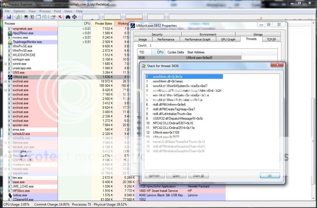Click the HPSIsvc.exe process icon
Image resolution: width=317 pixels, height=208 pixels.
(x=10, y=191)
